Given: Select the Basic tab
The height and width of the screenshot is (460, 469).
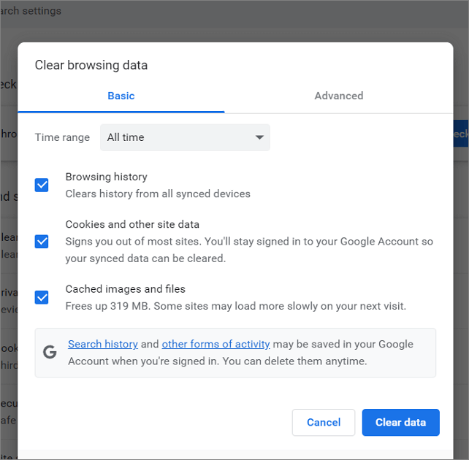Looking at the screenshot, I should click(x=121, y=96).
